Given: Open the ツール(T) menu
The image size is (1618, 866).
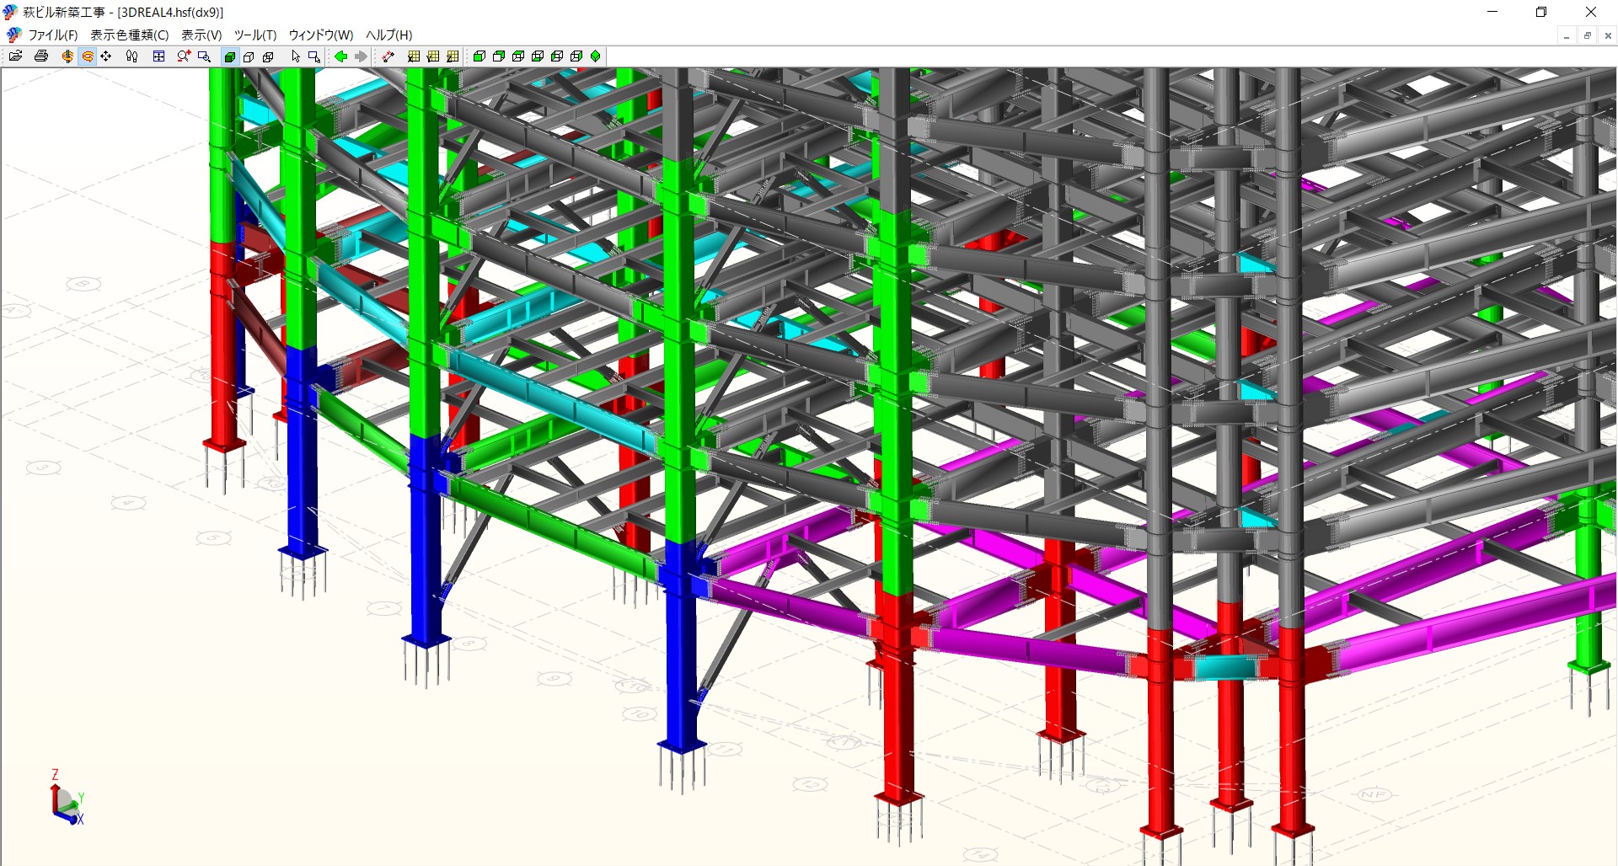Looking at the screenshot, I should (x=255, y=35).
